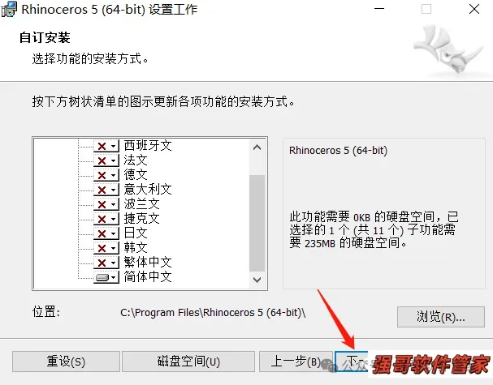Select the 捷克文 language row
The width and height of the screenshot is (493, 385).
click(141, 219)
